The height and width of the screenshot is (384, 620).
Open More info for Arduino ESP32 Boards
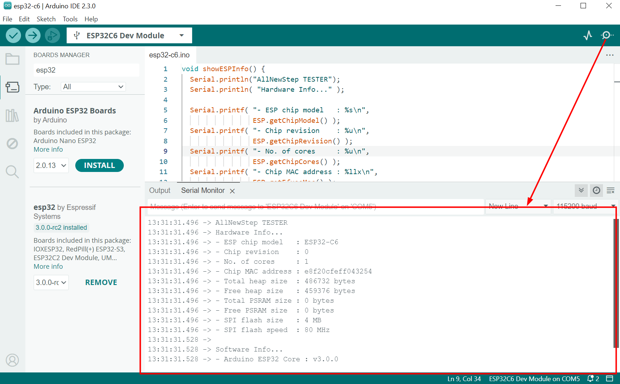48,150
